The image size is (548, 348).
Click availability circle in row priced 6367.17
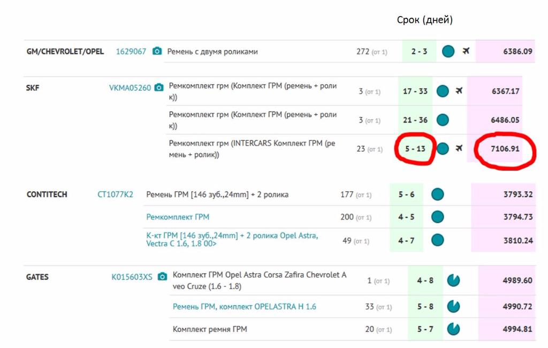pos(443,91)
